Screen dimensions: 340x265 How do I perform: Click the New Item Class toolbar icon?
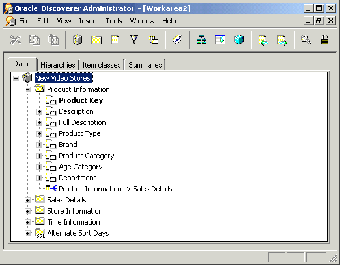point(220,40)
